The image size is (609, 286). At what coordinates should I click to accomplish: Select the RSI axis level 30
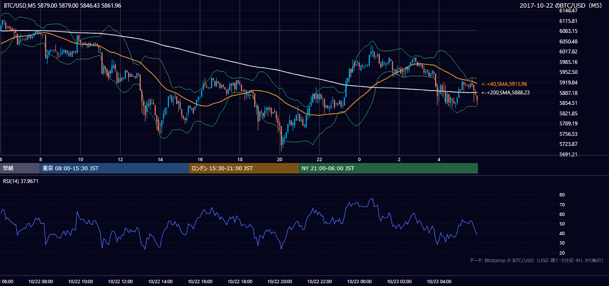click(562, 243)
